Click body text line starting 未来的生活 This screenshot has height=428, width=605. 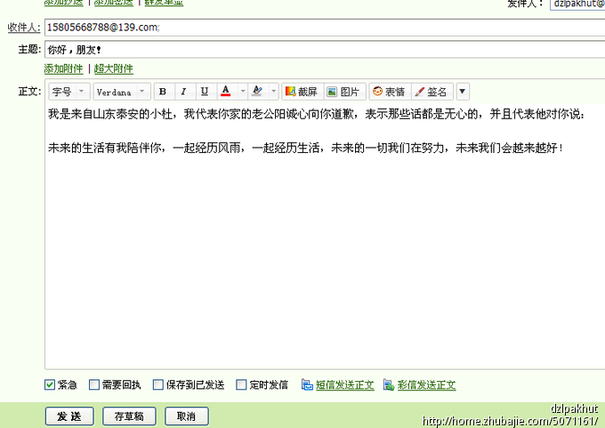tap(305, 148)
